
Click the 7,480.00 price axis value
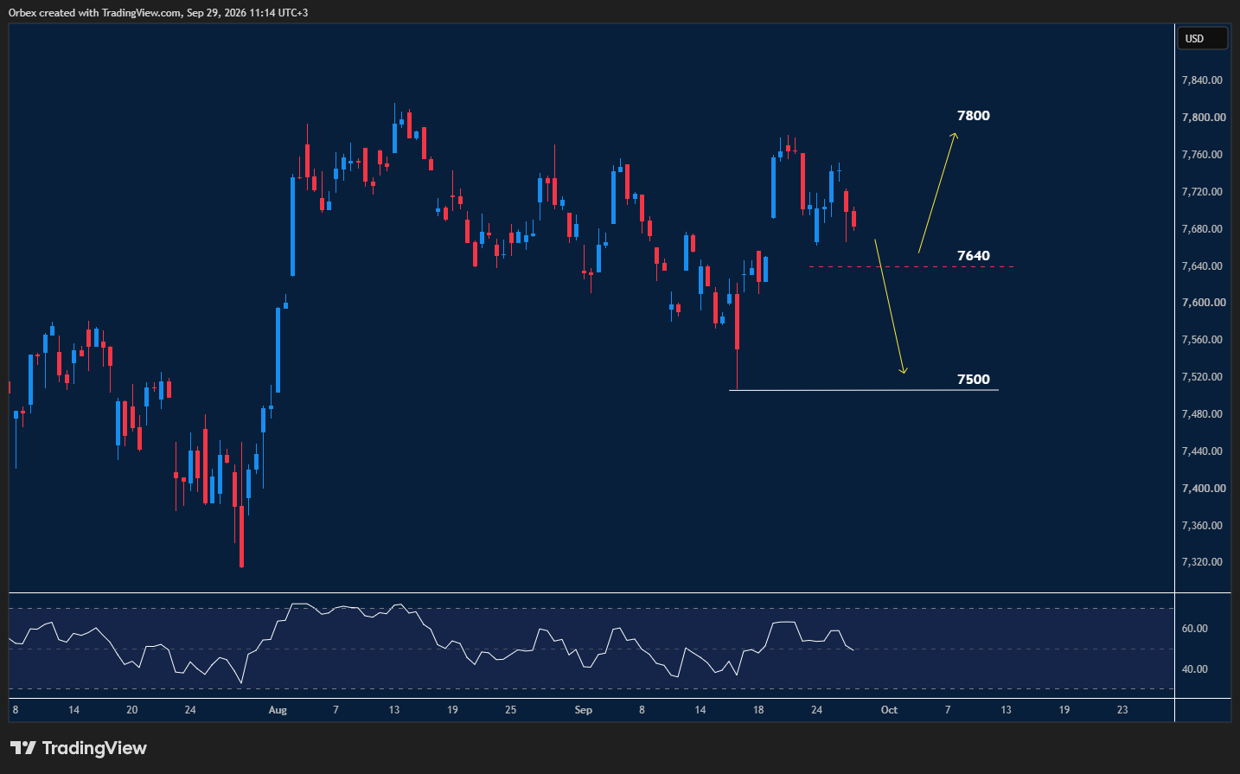click(1202, 414)
